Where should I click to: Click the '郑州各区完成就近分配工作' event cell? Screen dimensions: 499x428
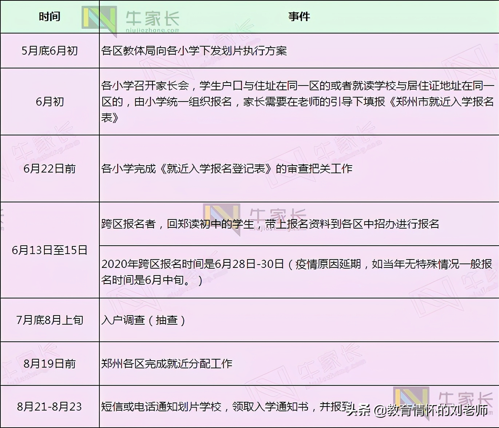coord(299,364)
